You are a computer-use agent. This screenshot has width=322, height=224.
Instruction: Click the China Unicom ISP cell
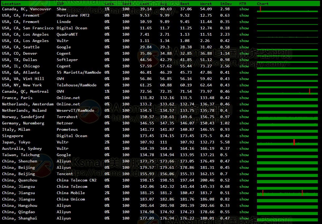(x=71, y=199)
